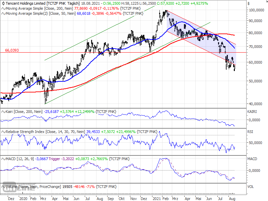Click the KAIRI panel label on the right
Image resolution: width=268 pixels, height=201 pixels.
point(252,112)
